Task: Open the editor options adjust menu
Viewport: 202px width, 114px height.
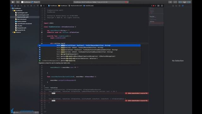Action: [158, 6]
